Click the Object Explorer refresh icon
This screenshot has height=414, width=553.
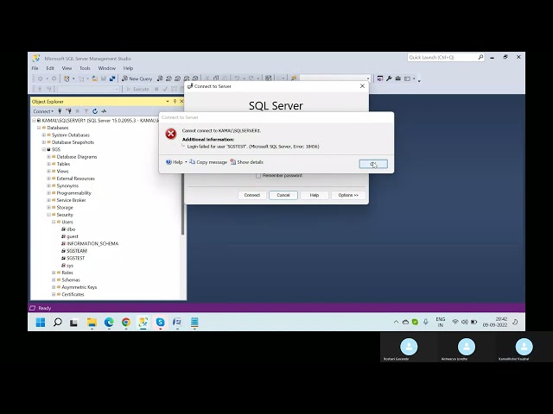(x=95, y=111)
